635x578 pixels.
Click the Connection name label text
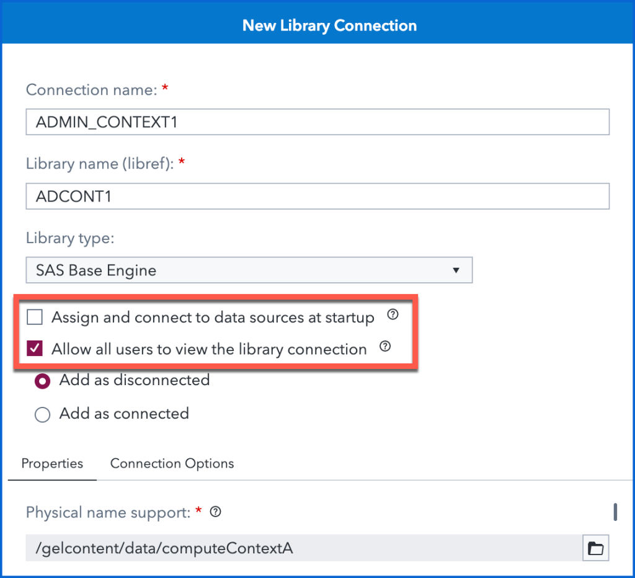click(91, 90)
